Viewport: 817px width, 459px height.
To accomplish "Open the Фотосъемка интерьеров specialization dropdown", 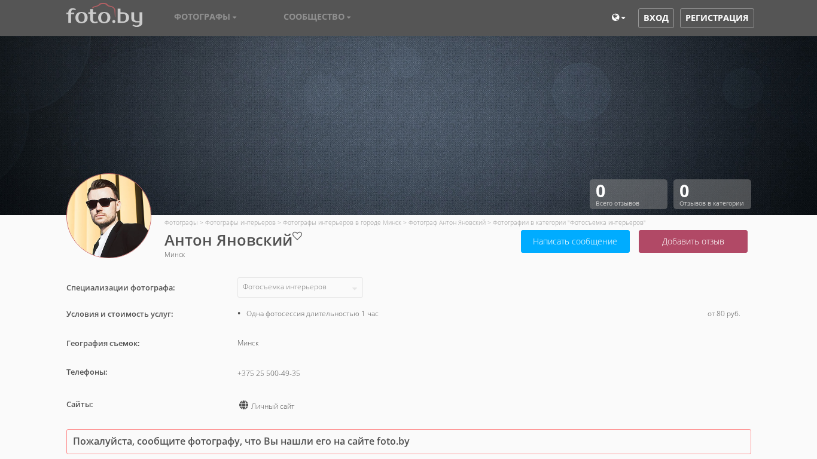I will pyautogui.click(x=300, y=287).
